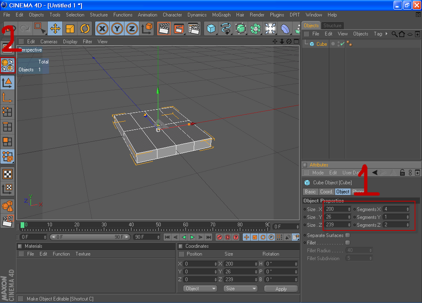Open the viewport Cameras menu

49,42
